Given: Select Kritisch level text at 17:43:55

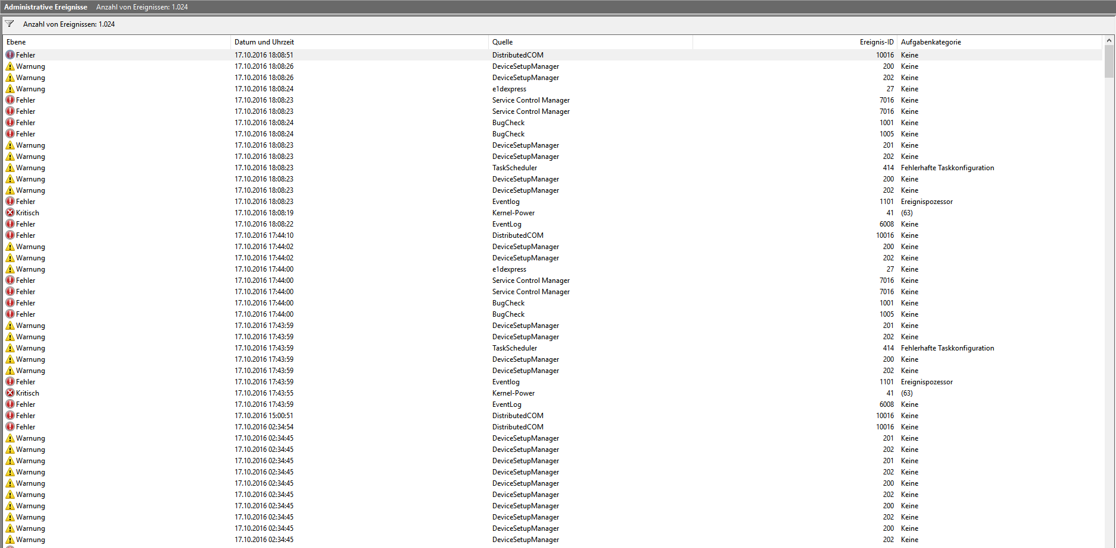Looking at the screenshot, I should tap(27, 393).
